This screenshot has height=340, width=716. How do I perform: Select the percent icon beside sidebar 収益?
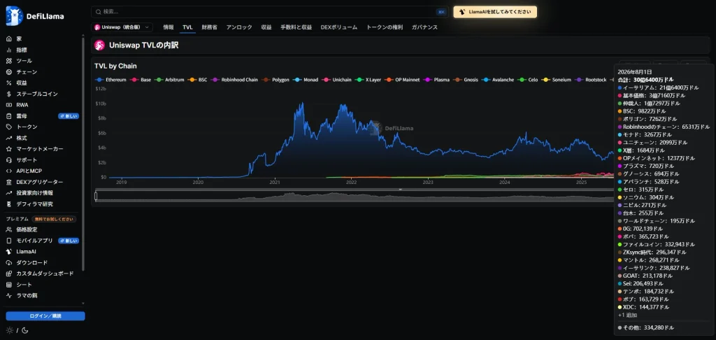(8, 83)
